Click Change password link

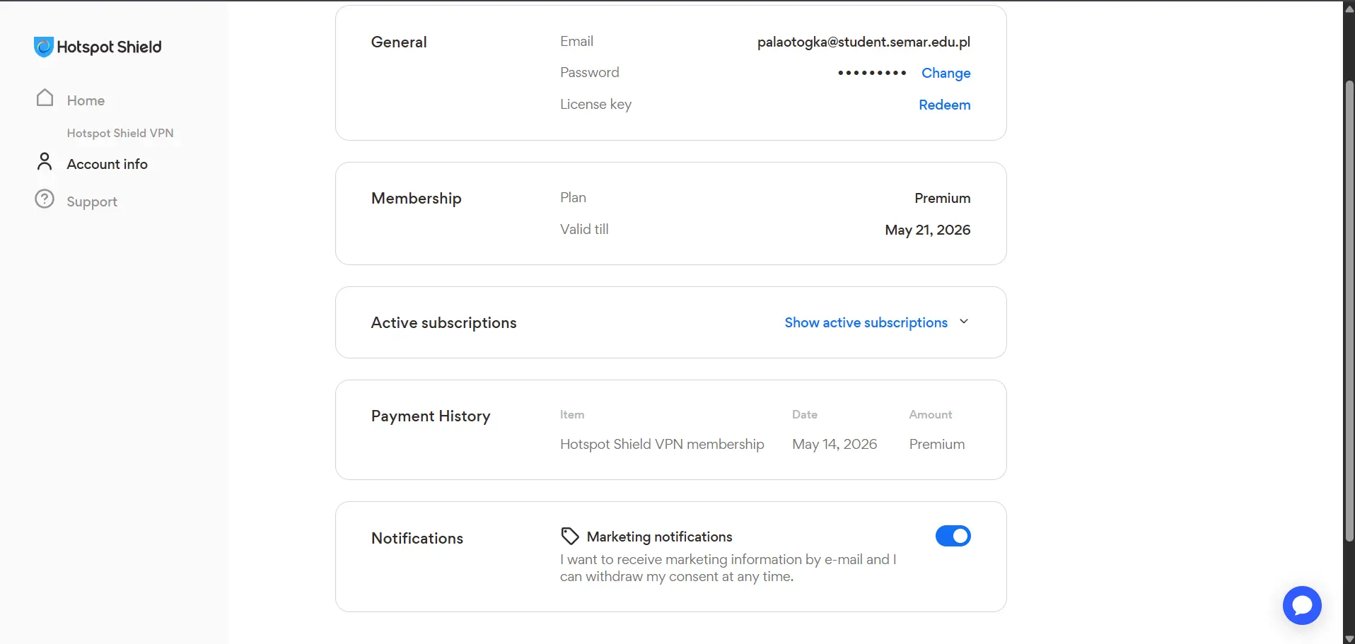pyautogui.click(x=946, y=73)
